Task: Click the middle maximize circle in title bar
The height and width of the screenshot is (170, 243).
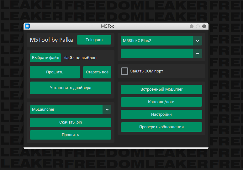Action: click(x=198, y=26)
